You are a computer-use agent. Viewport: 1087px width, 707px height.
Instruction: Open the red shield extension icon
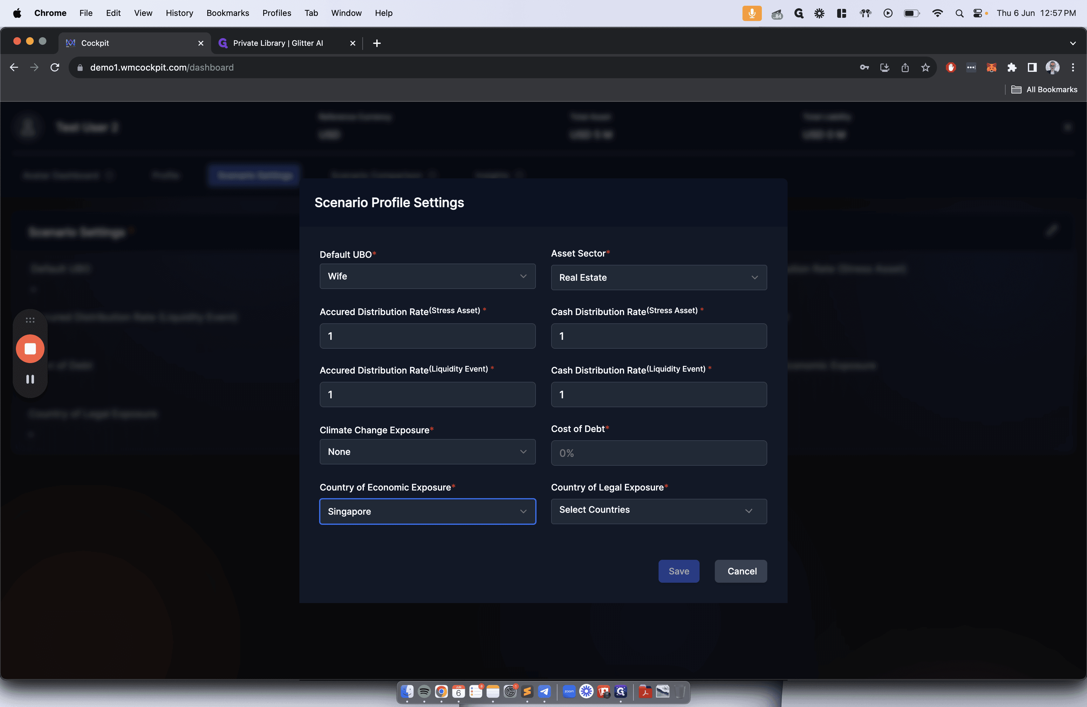click(951, 68)
